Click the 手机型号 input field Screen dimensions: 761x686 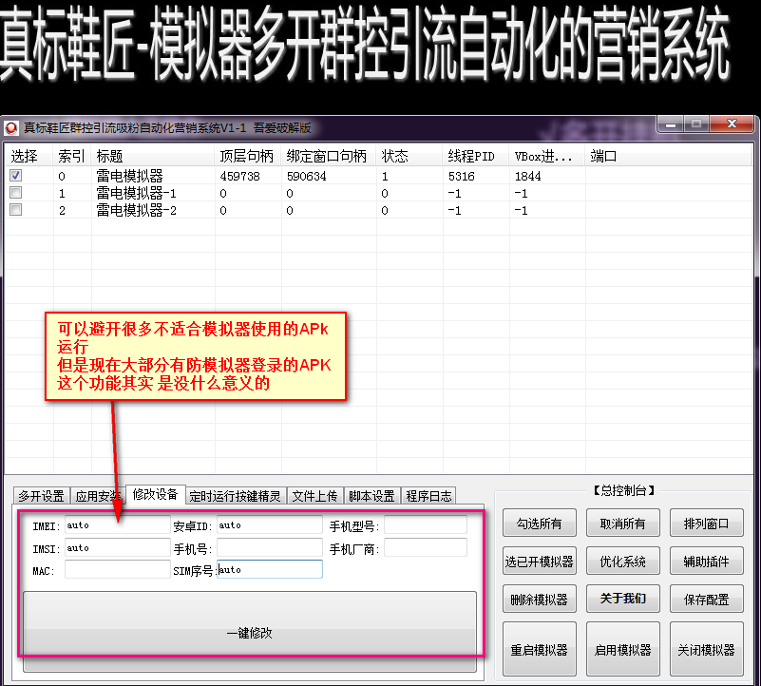(x=425, y=524)
